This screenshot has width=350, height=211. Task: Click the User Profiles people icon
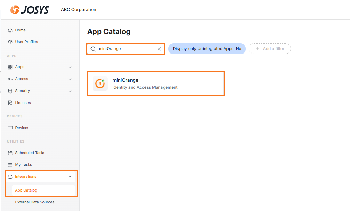coord(10,42)
